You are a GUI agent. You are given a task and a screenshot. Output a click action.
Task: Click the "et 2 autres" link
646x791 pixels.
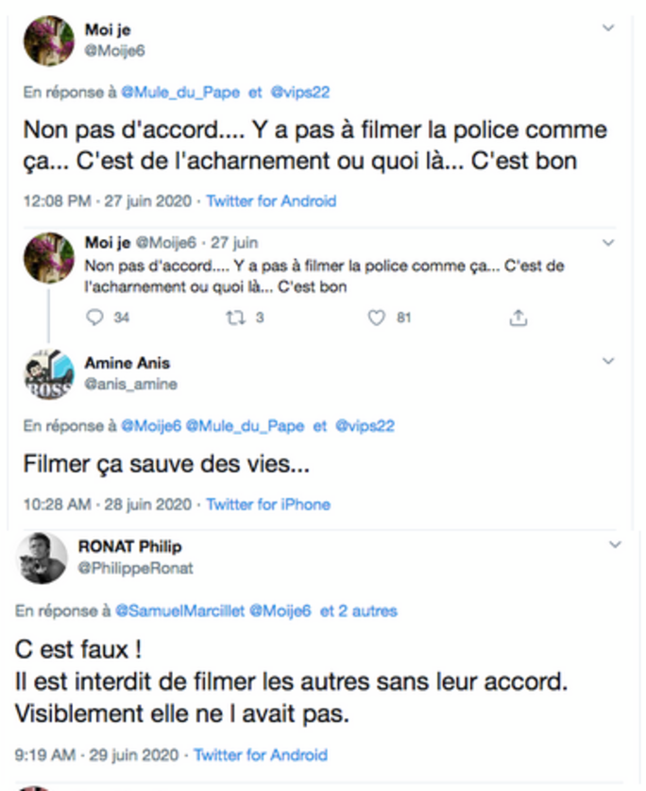359,611
